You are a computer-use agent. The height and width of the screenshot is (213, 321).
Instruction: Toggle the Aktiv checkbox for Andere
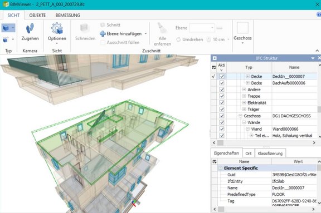[x=222, y=90]
